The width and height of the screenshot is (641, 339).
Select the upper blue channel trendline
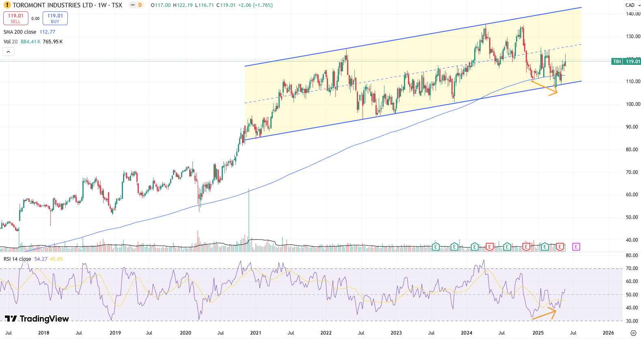pyautogui.click(x=413, y=36)
